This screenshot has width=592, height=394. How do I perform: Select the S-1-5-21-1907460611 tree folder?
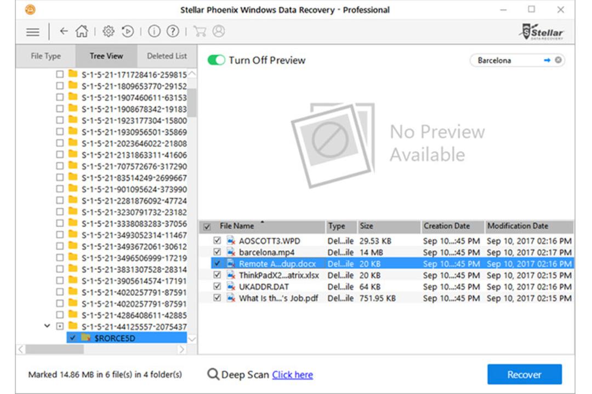point(134,97)
